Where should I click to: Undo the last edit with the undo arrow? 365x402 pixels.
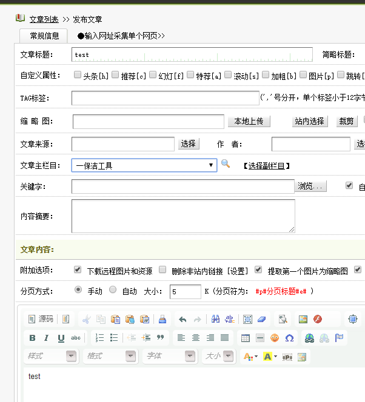(182, 319)
